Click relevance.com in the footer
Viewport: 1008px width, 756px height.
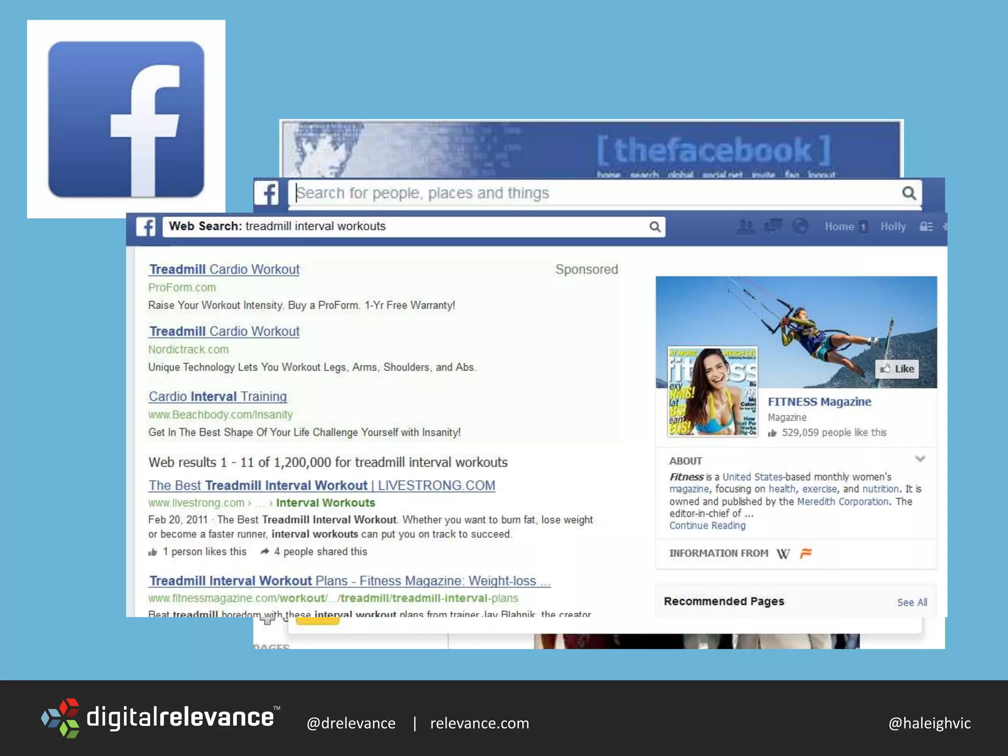[479, 723]
